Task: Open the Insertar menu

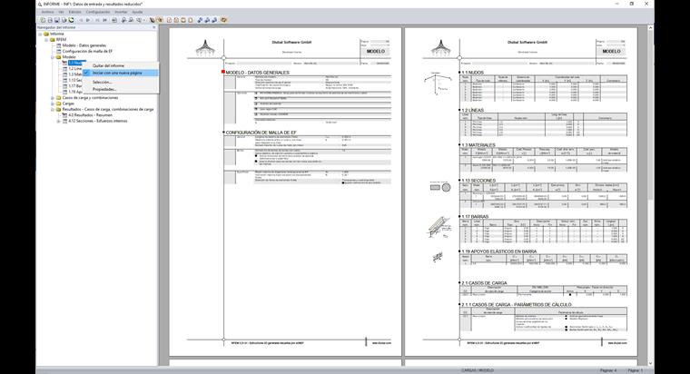Action: (121, 12)
